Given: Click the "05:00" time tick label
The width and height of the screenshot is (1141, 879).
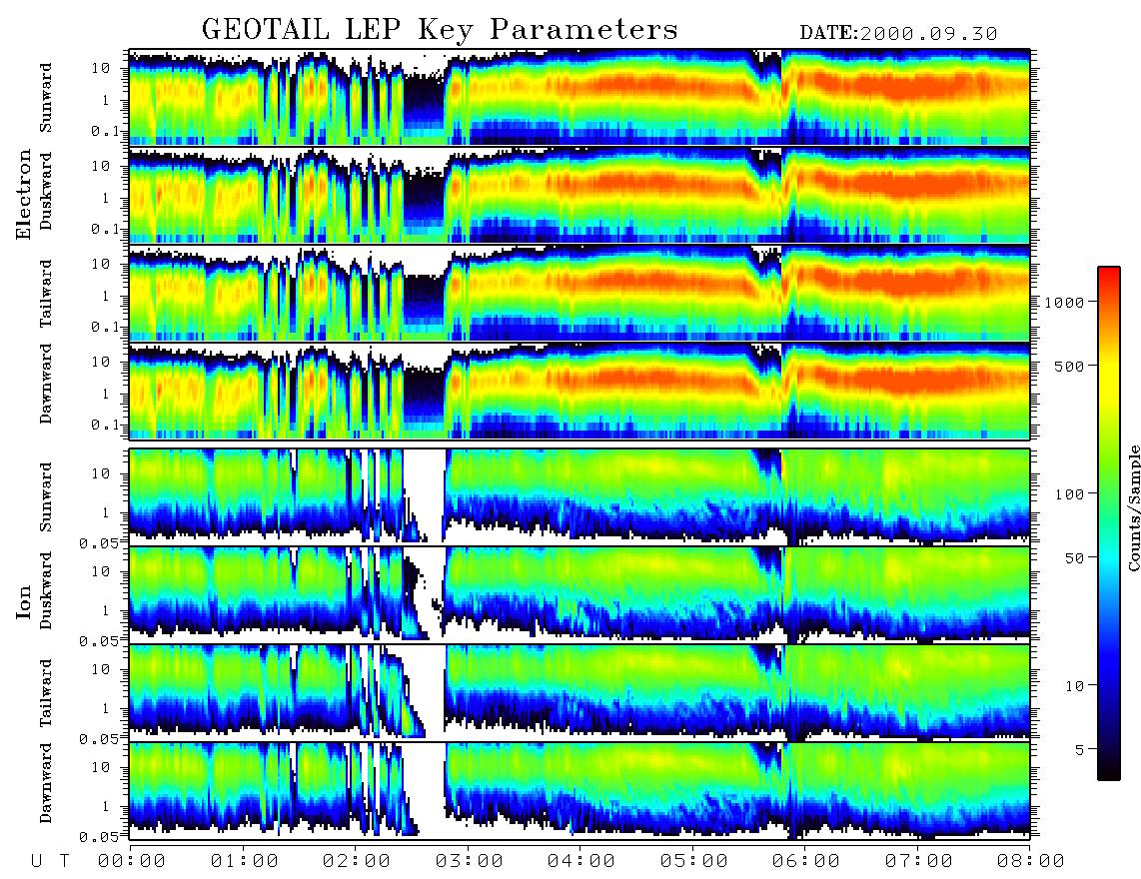Looking at the screenshot, I should point(694,861).
